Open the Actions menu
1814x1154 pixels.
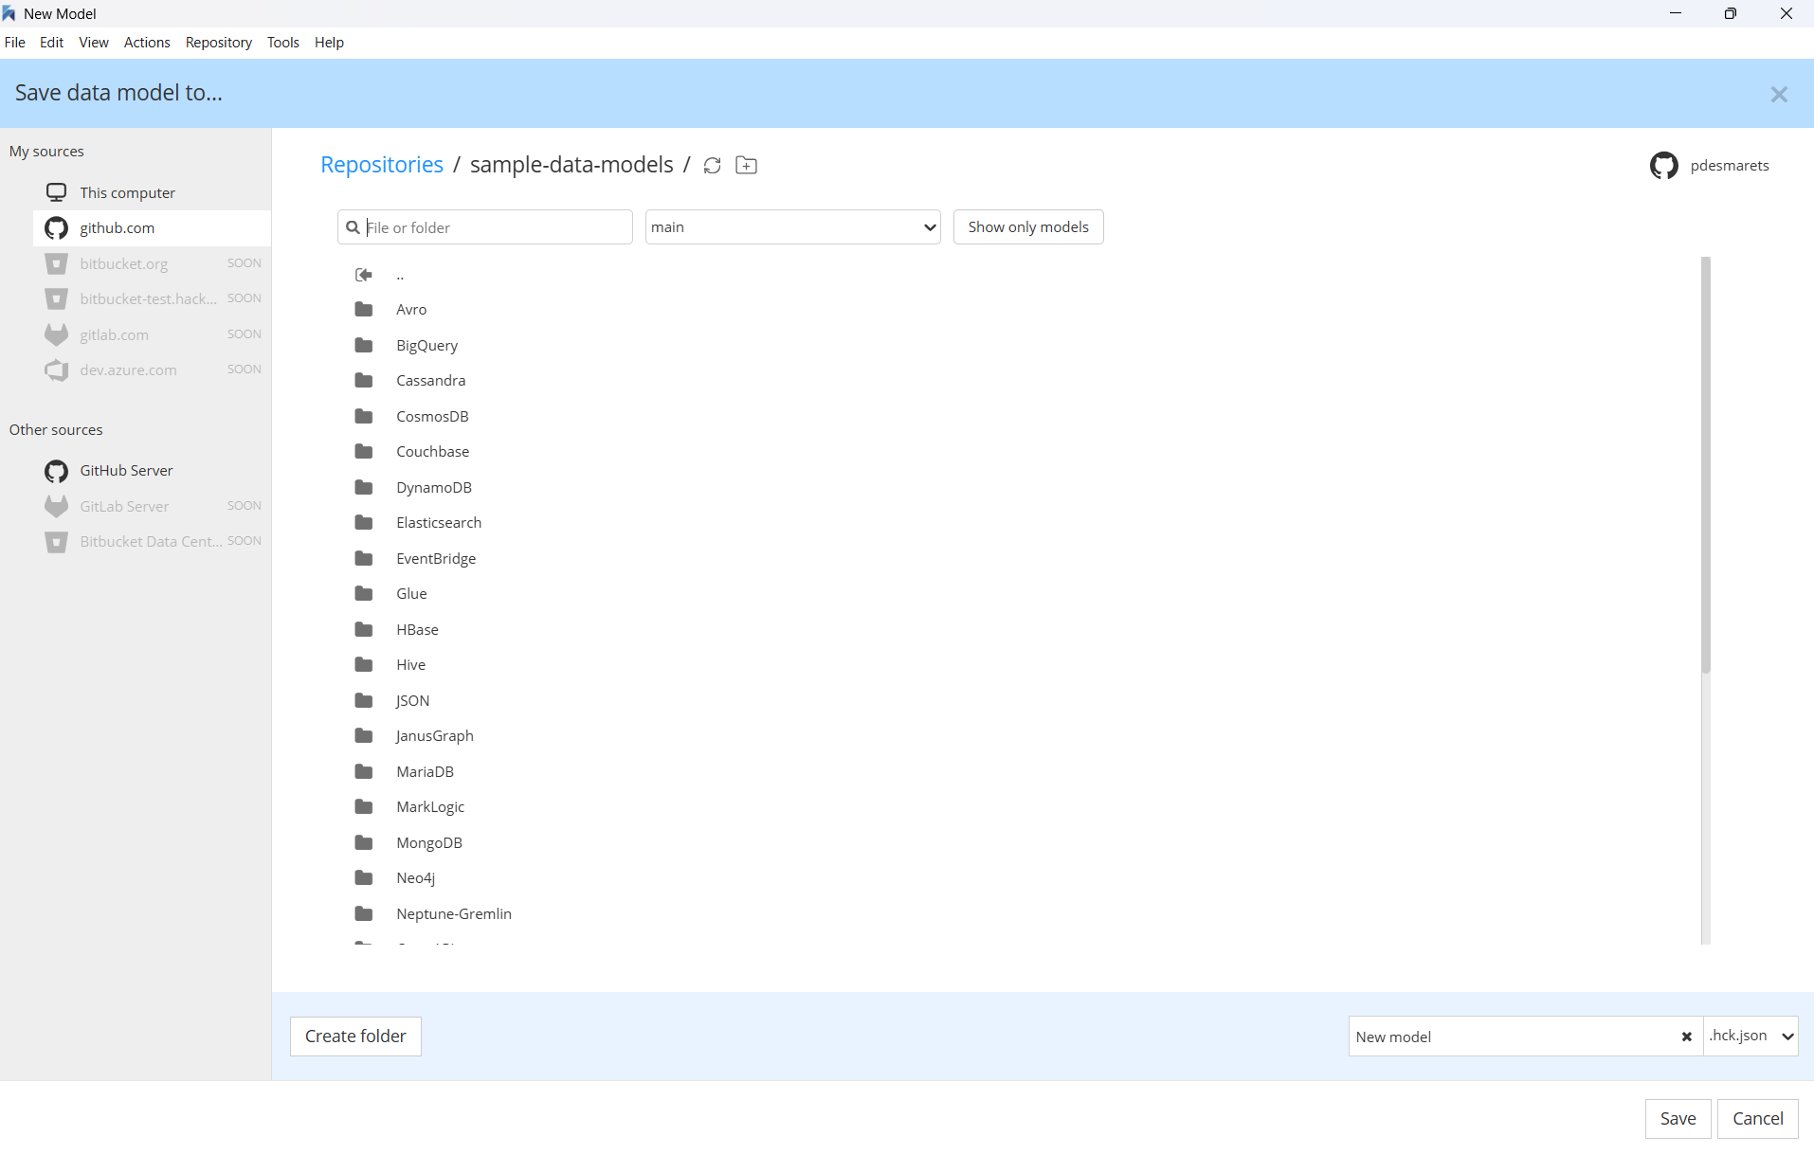[x=147, y=43]
